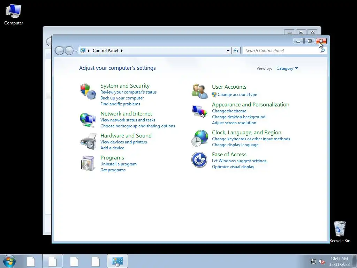Click Review your computer's status
This screenshot has height=268, width=357.
coord(128,92)
